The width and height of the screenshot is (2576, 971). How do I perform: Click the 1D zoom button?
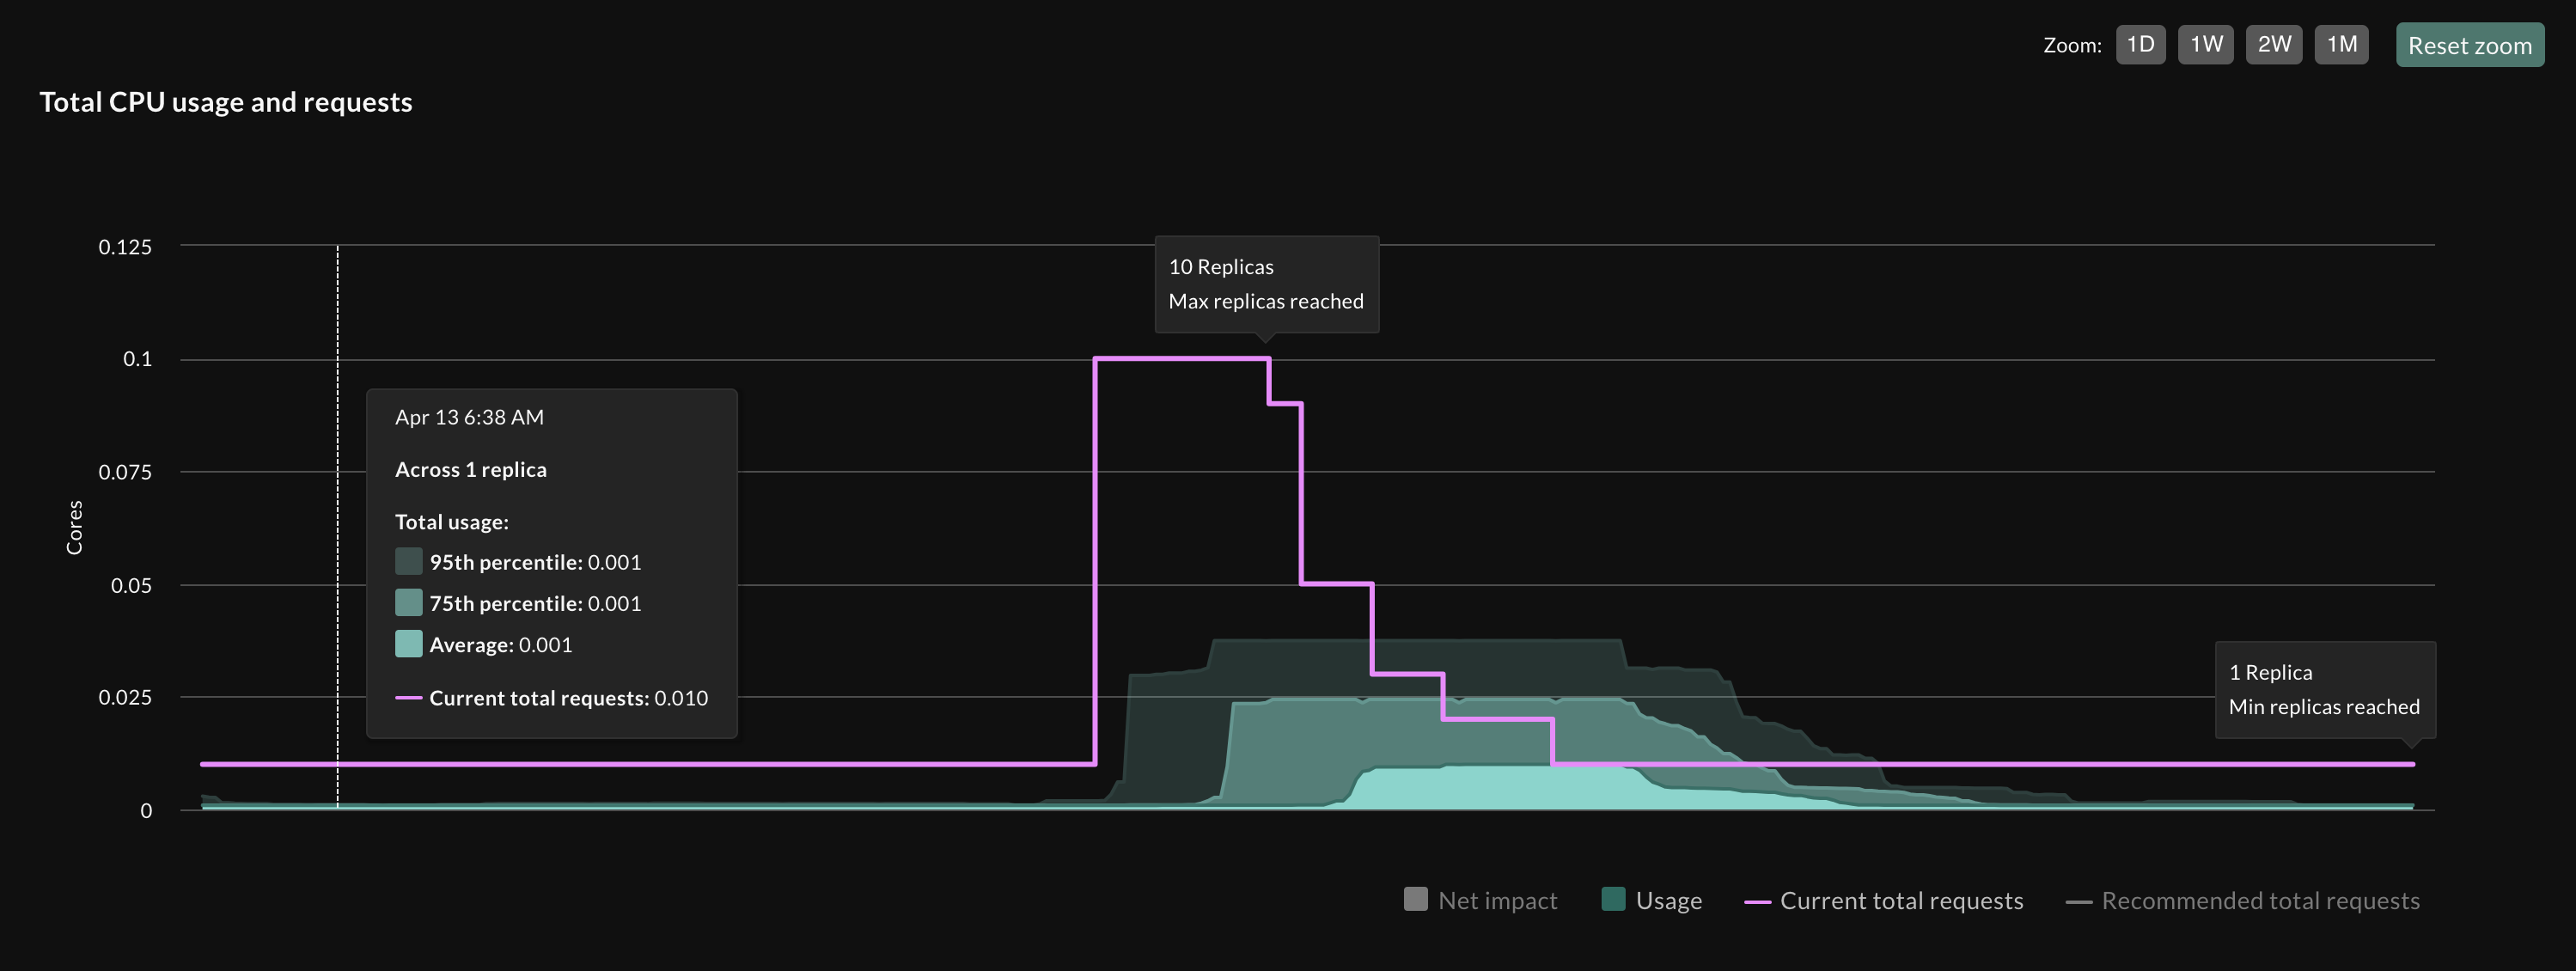click(2139, 43)
